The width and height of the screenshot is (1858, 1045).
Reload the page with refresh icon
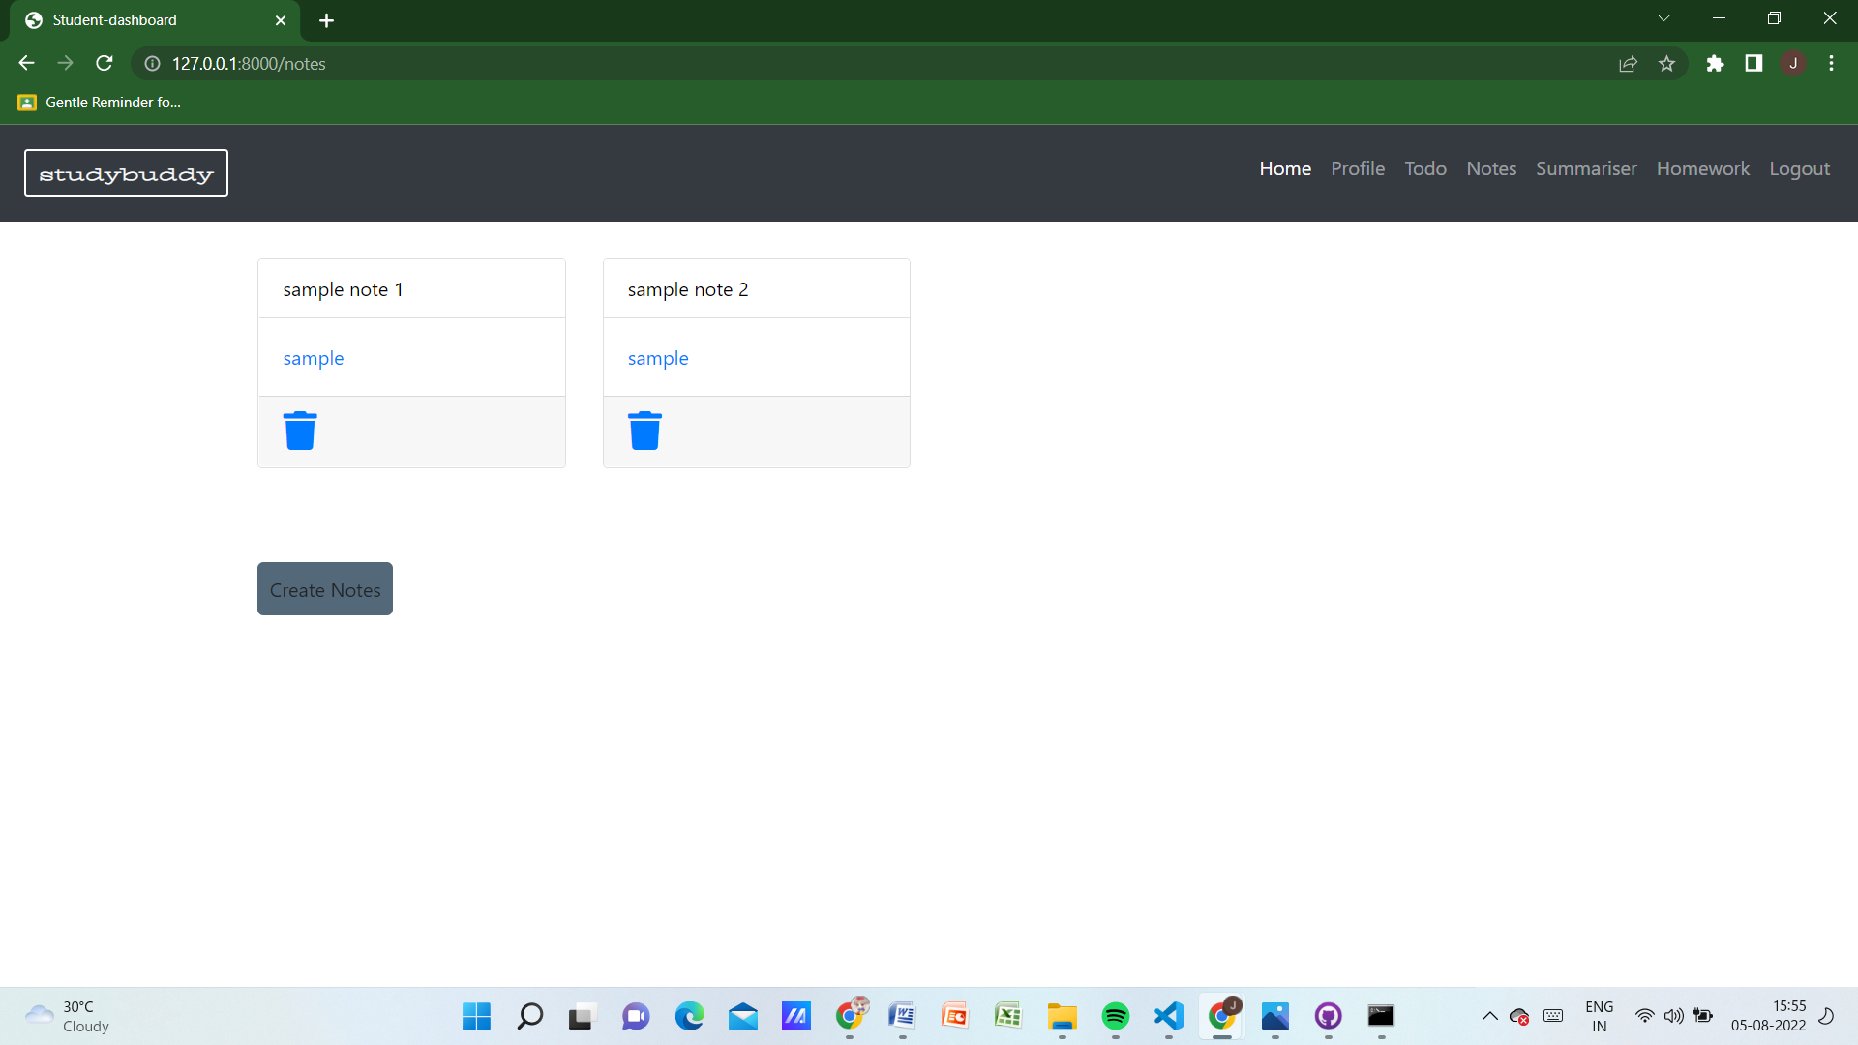pos(105,63)
